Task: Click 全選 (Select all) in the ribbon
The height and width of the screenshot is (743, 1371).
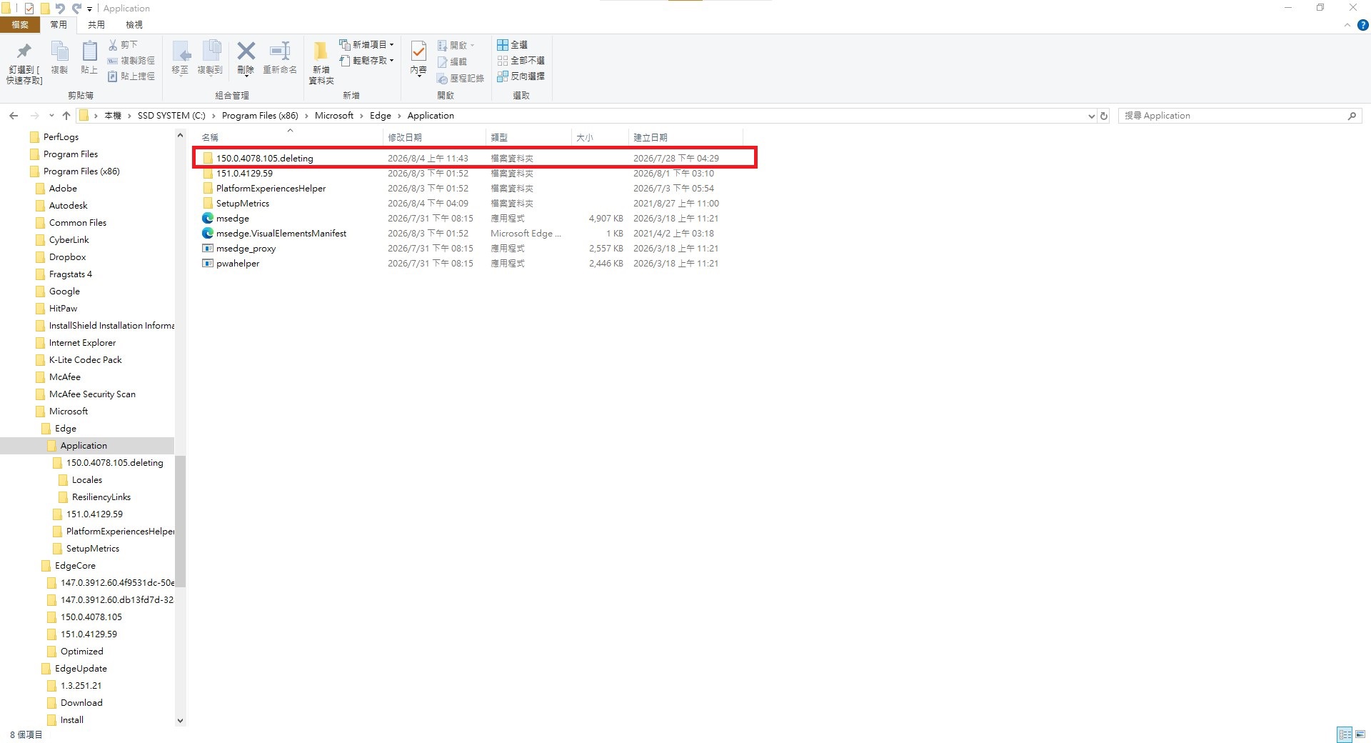Action: pyautogui.click(x=513, y=44)
